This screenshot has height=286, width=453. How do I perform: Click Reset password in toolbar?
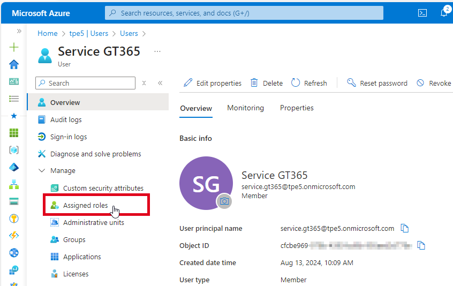(377, 83)
